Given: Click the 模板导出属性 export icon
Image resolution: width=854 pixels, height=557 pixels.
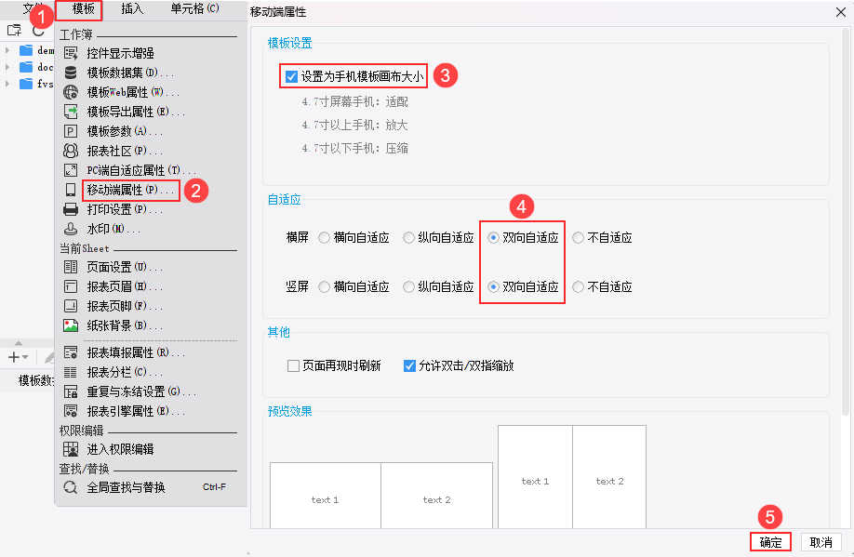Looking at the screenshot, I should (x=71, y=112).
